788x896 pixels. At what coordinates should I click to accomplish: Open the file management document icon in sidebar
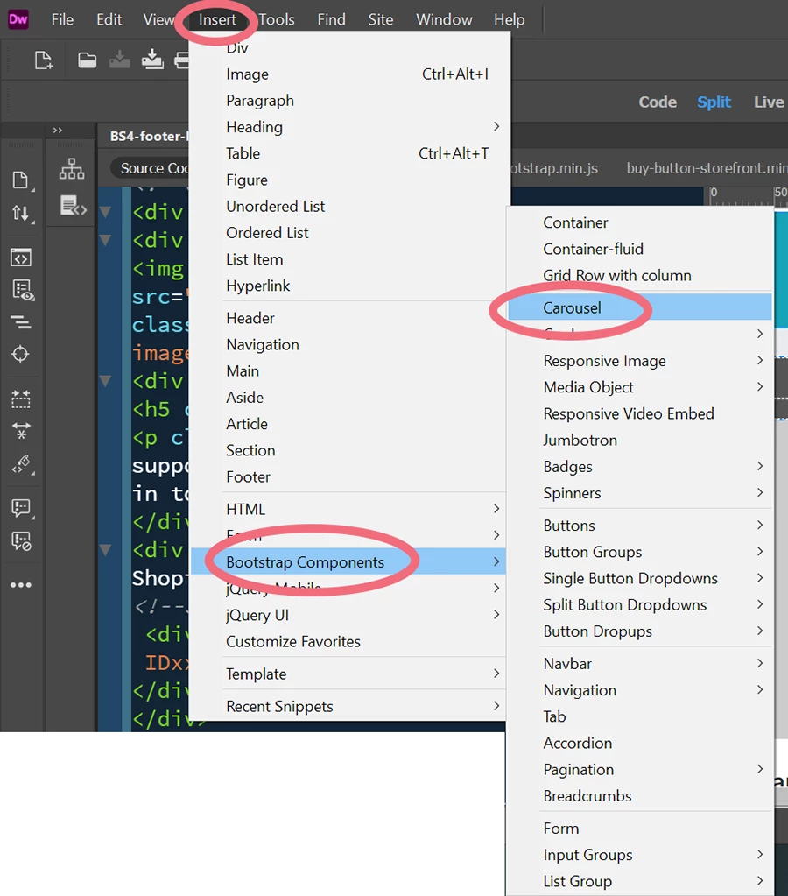pos(21,180)
